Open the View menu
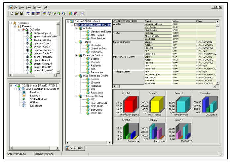 [x=21, y=7]
